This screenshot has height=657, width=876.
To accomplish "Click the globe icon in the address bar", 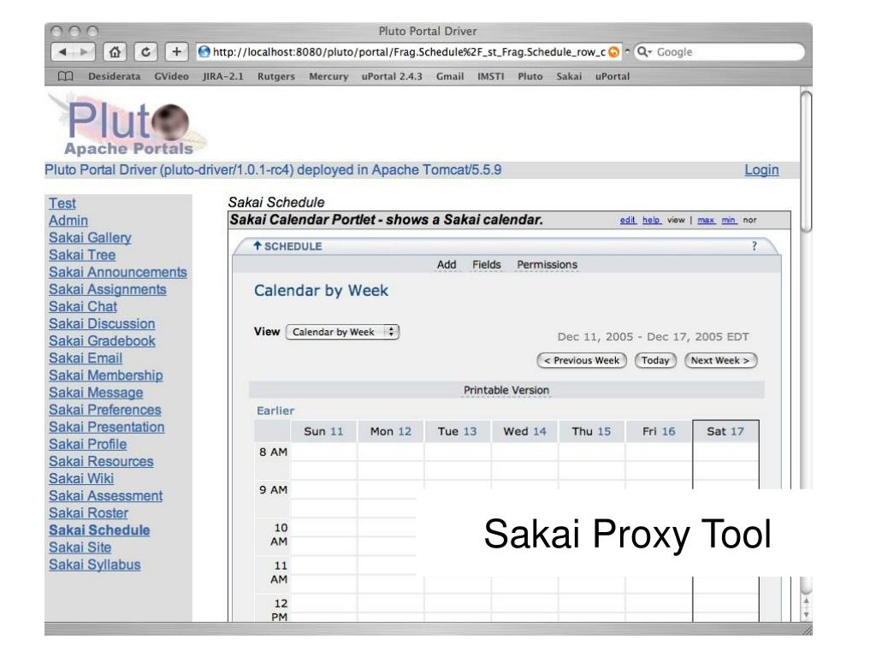I will (x=204, y=52).
